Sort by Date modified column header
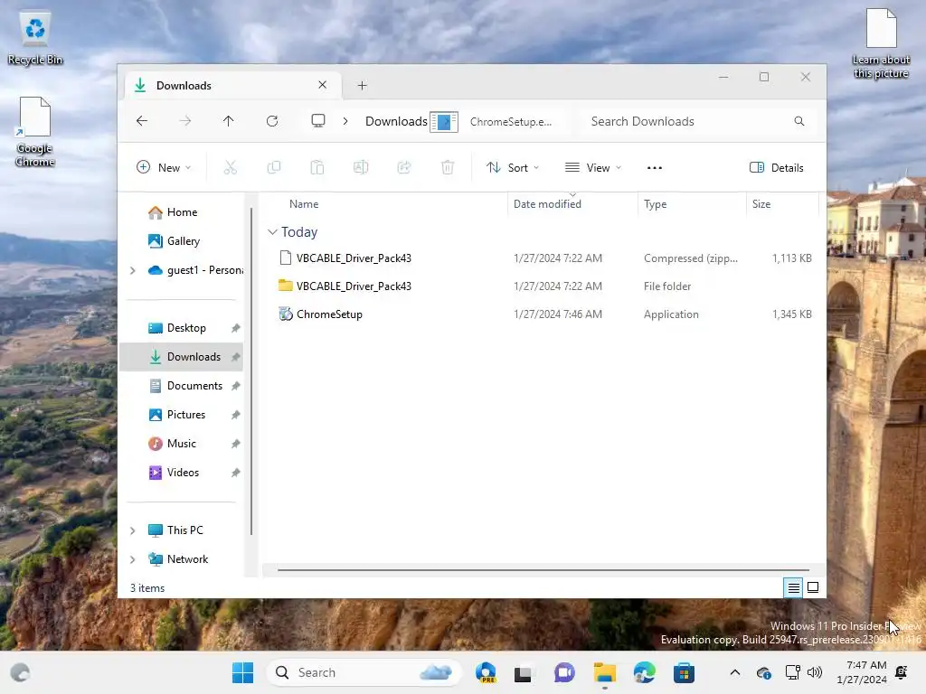 click(x=547, y=204)
